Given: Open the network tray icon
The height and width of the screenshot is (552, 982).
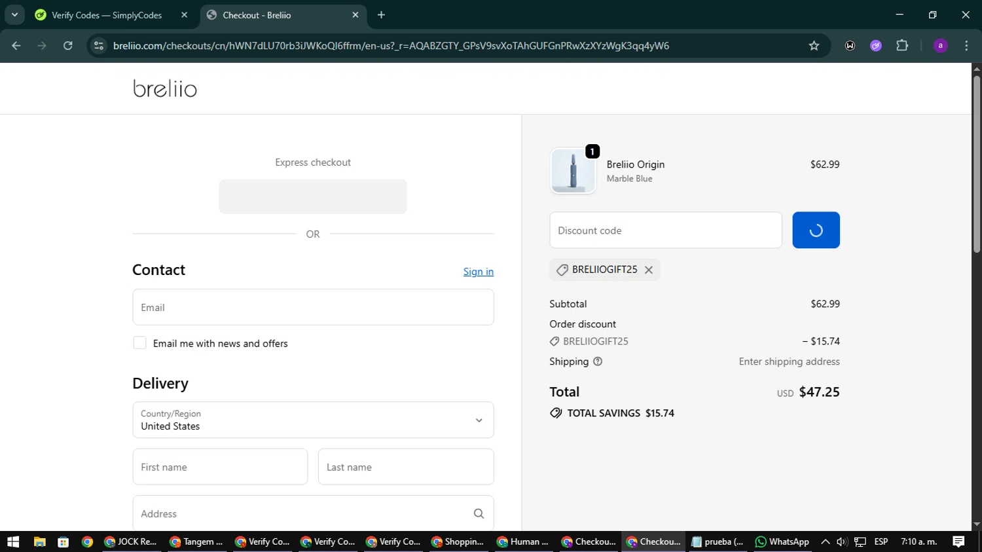Looking at the screenshot, I should (860, 542).
